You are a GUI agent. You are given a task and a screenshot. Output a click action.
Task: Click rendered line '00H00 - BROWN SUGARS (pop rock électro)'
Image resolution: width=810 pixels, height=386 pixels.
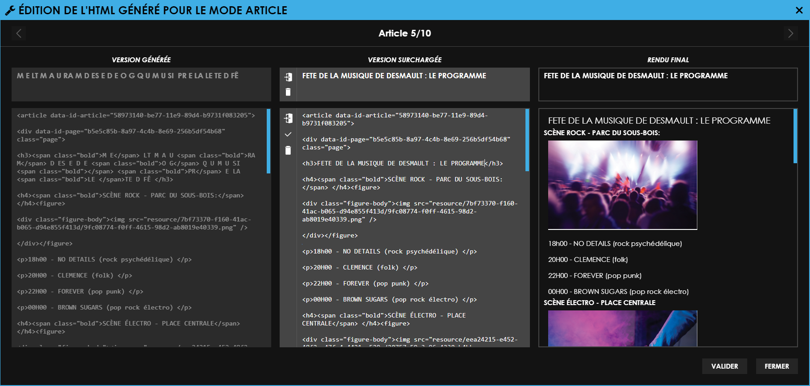coord(619,292)
